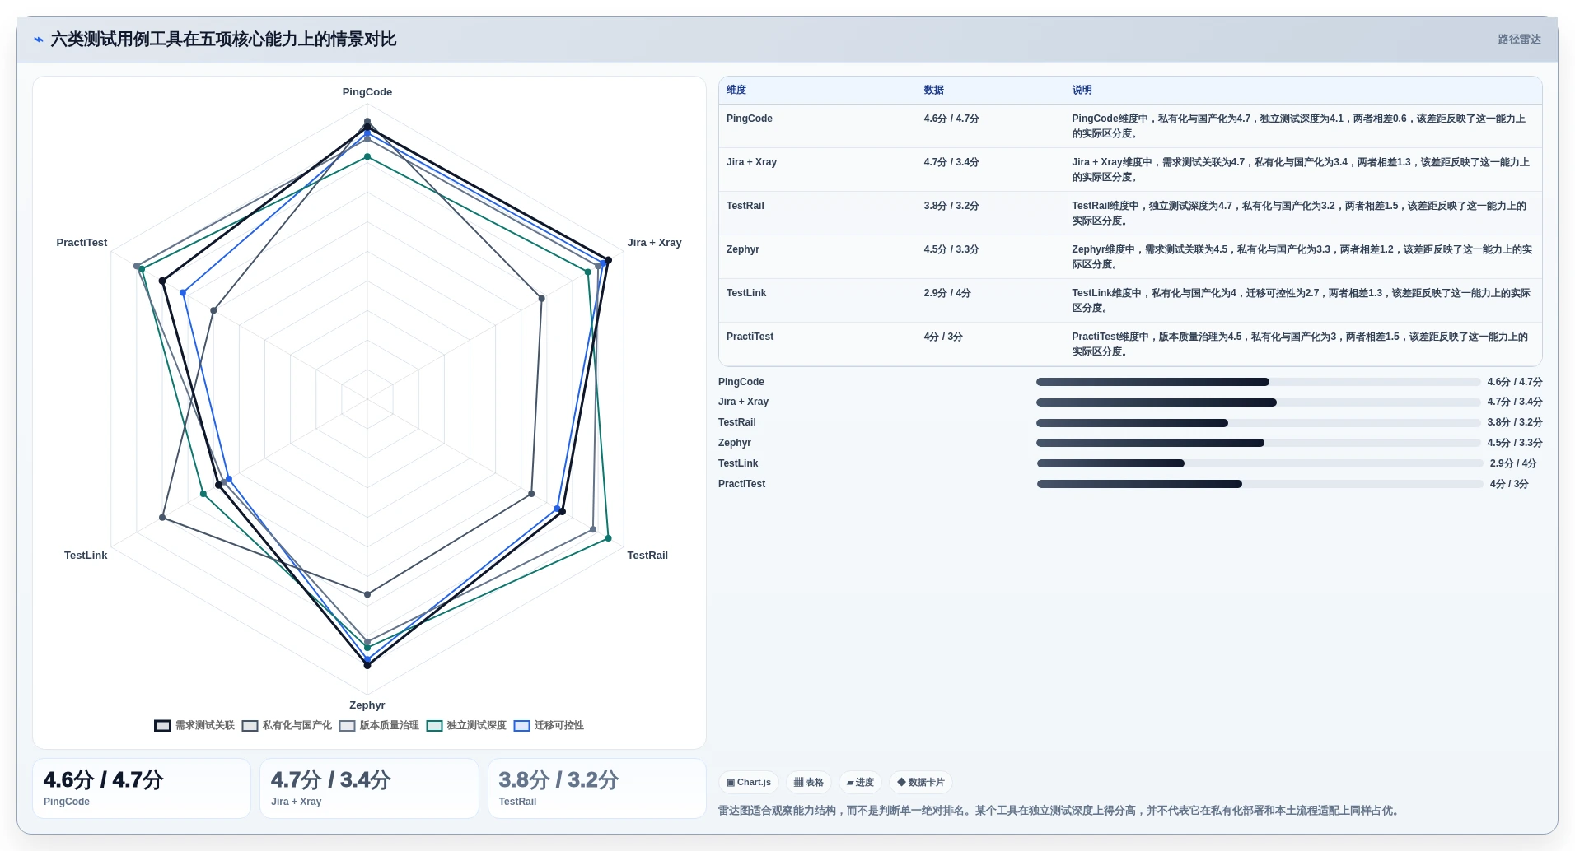
Task: Open the TestRail 3.8分 / 3.2分 data card
Action: point(597,788)
